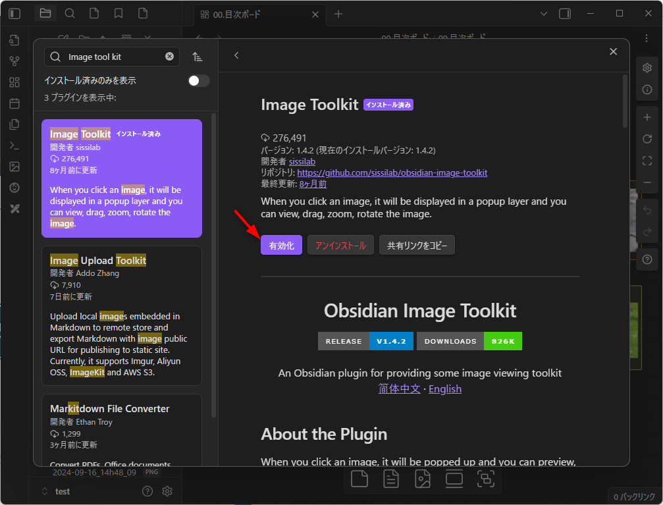
Task: Select the Image Upload Toolkit card
Action: click(122, 315)
